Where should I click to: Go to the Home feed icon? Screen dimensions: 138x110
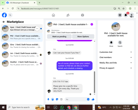[53, 15]
